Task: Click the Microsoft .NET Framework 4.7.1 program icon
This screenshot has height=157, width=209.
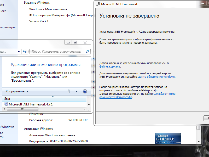Action: coord(6,104)
